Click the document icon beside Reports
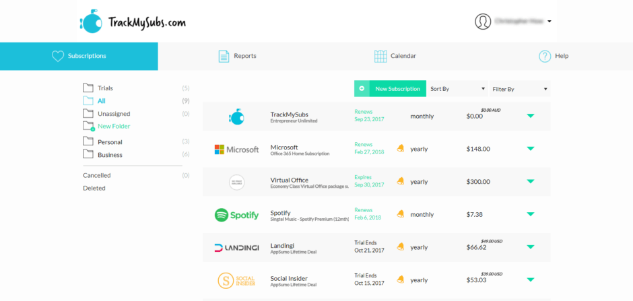The width and height of the screenshot is (633, 301). pos(224,56)
